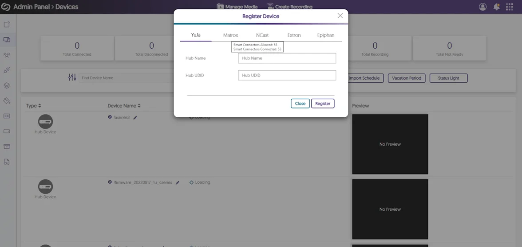This screenshot has width=522, height=247.
Task: Click the Preview column header
Action: point(360,106)
